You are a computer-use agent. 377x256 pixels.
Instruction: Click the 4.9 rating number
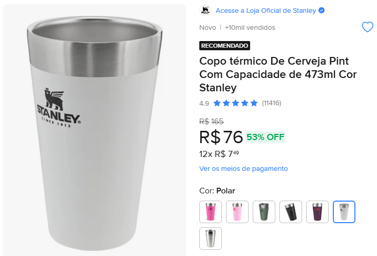point(204,103)
